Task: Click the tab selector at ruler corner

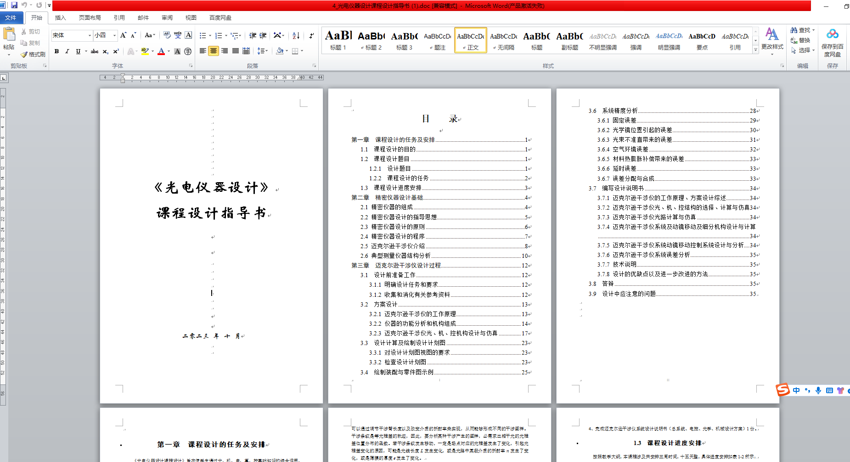Action: coord(3,78)
